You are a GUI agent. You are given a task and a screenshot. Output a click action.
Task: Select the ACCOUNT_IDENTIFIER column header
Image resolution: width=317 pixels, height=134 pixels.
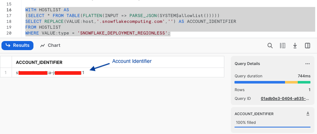click(x=39, y=62)
